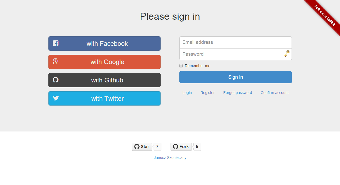Click the Facebook icon on the sign-in button

point(55,43)
